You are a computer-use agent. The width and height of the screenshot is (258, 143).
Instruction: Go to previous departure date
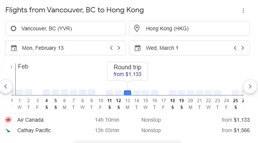coord(111,48)
